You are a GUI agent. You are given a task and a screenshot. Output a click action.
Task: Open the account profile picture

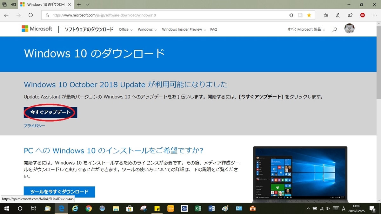[349, 29]
